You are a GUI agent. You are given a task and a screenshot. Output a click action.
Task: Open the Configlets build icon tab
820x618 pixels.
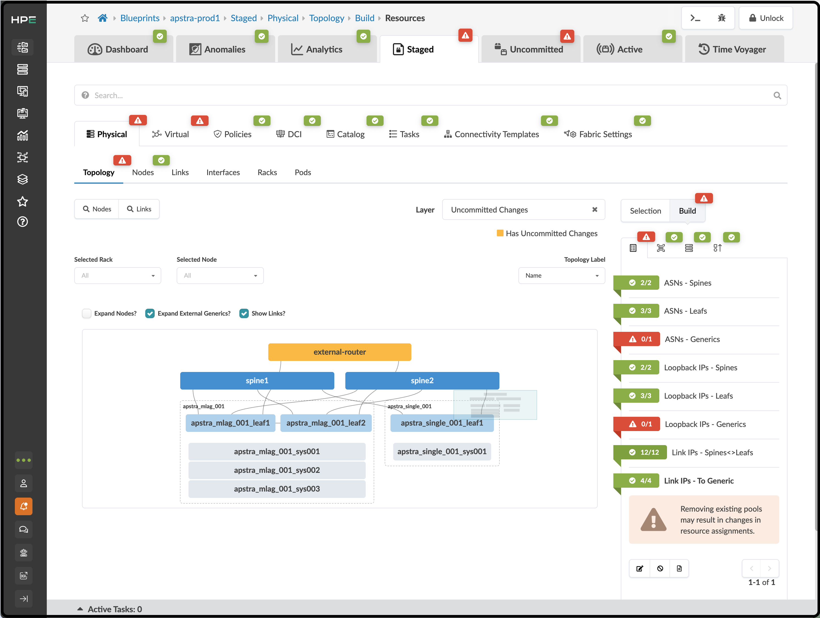(718, 248)
